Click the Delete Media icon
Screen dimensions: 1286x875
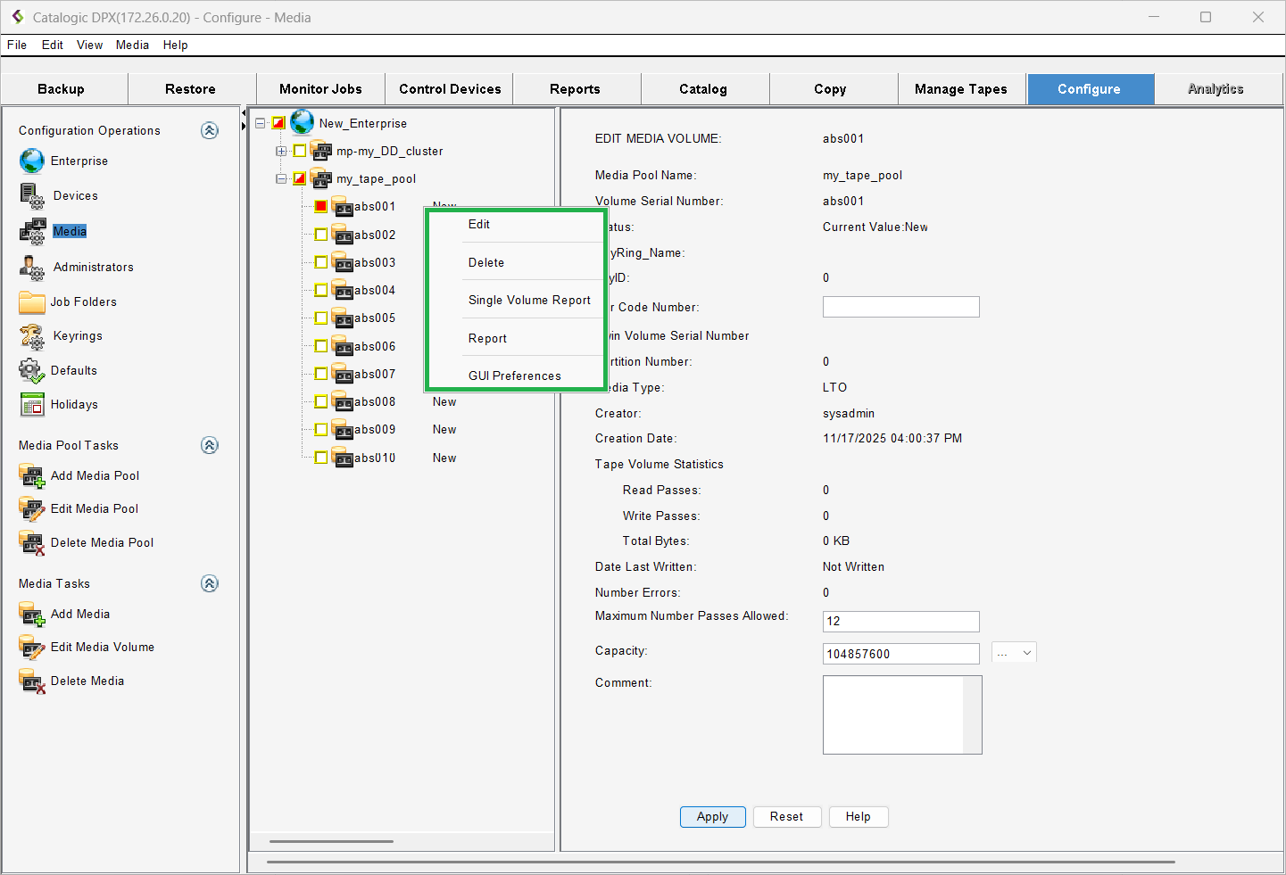pyautogui.click(x=31, y=681)
